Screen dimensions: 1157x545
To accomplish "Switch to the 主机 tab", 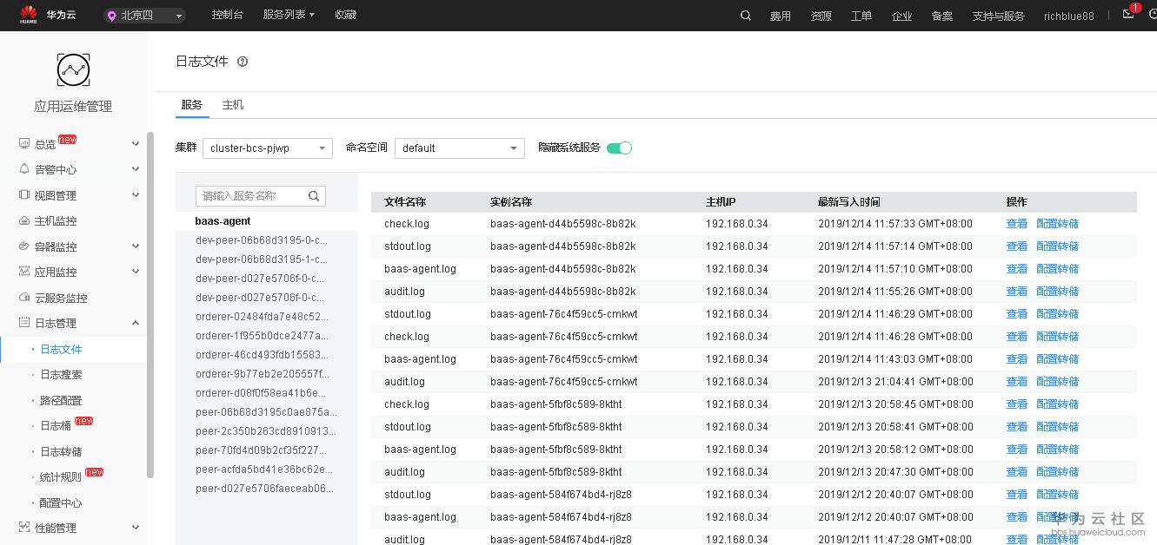I will click(x=233, y=105).
